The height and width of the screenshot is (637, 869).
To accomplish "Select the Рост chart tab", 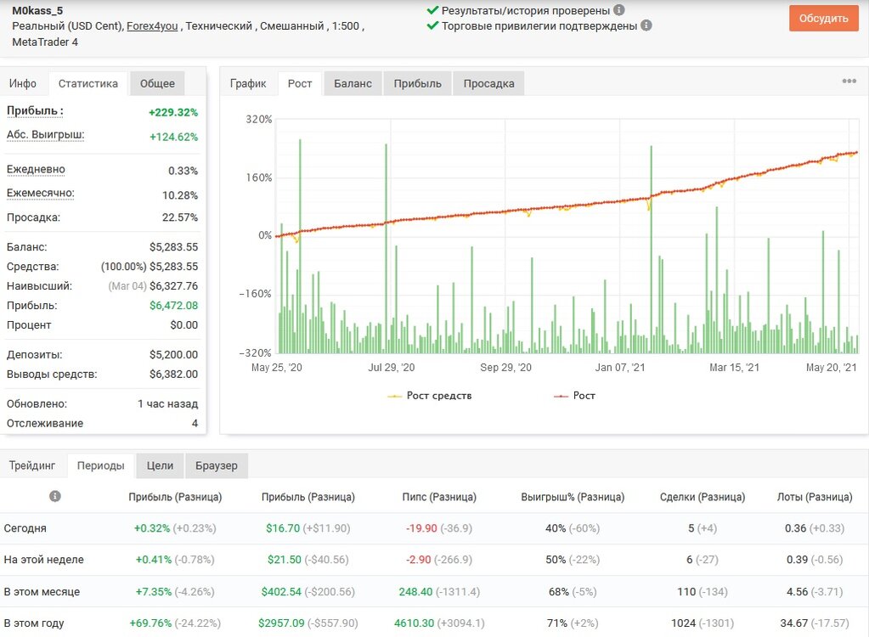I will tap(300, 83).
